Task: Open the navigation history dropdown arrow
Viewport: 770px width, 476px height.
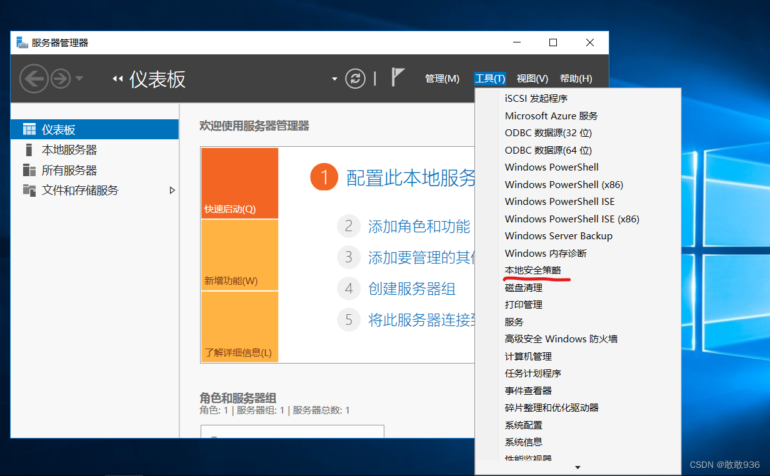Action: 79,79
